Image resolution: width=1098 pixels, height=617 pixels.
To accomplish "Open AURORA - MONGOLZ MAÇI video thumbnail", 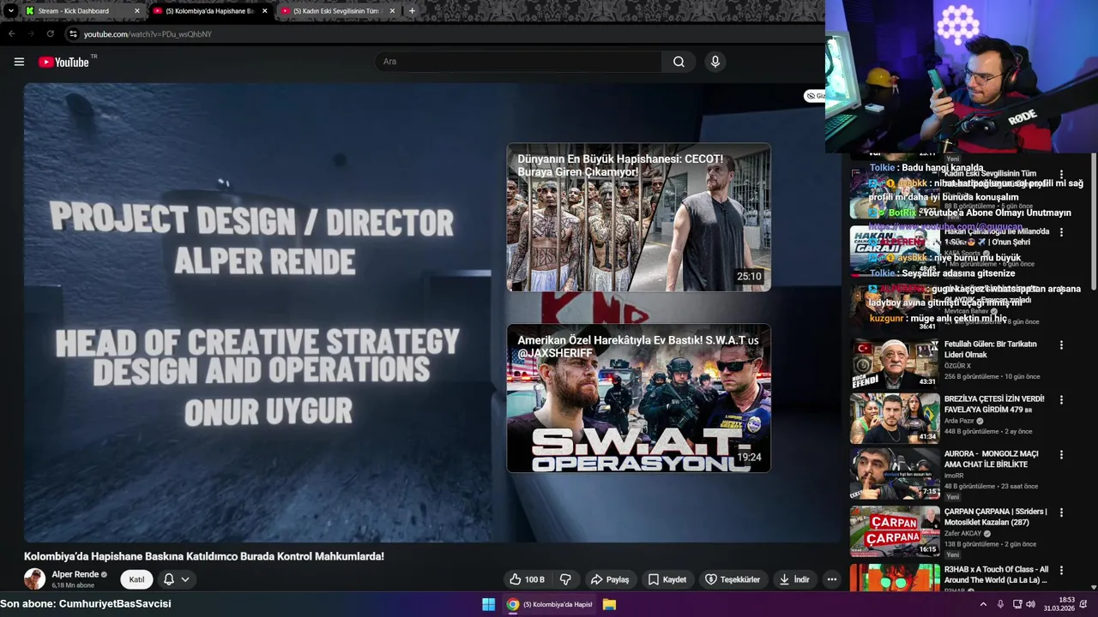I will pos(895,474).
